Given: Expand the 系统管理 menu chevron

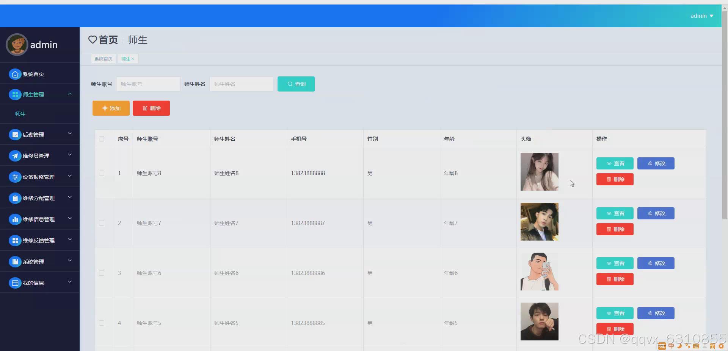Looking at the screenshot, I should pos(70,261).
